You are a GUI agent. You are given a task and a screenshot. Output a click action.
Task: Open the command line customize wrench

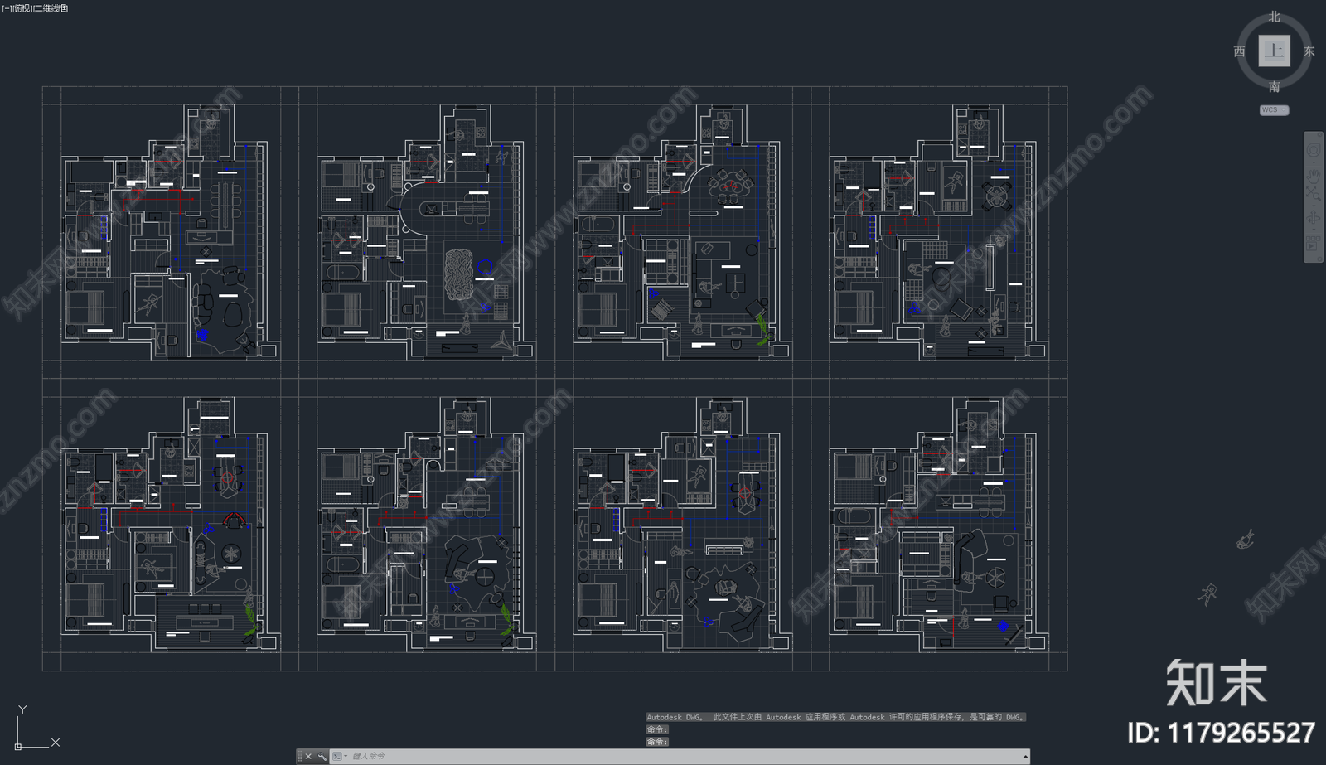(x=322, y=756)
